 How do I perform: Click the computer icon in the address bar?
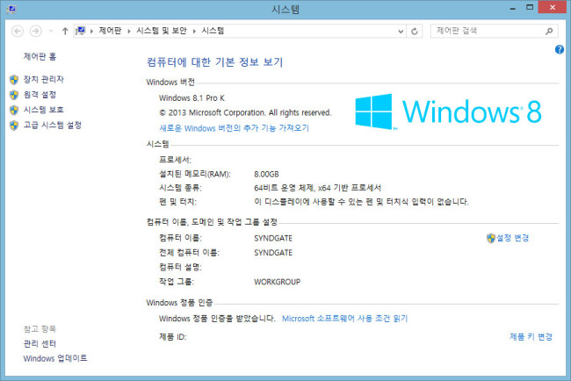[x=81, y=31]
